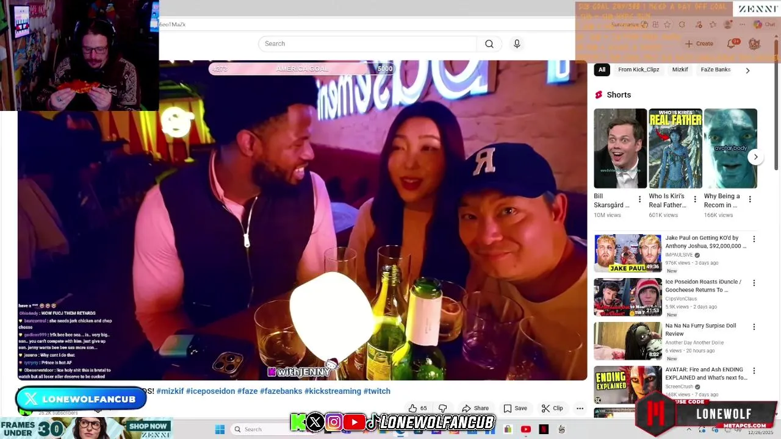Open the Windows Start button
Image resolution: width=781 pixels, height=439 pixels.
click(x=220, y=429)
